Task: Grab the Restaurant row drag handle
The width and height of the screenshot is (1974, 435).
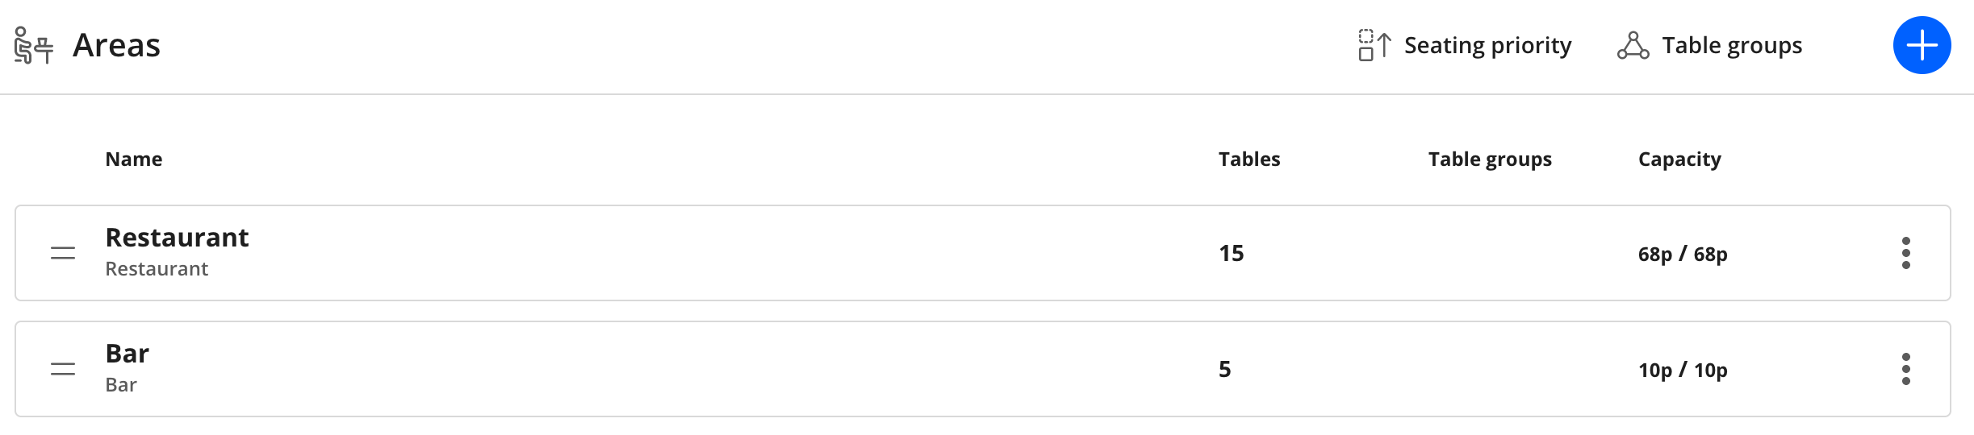Action: [x=63, y=253]
